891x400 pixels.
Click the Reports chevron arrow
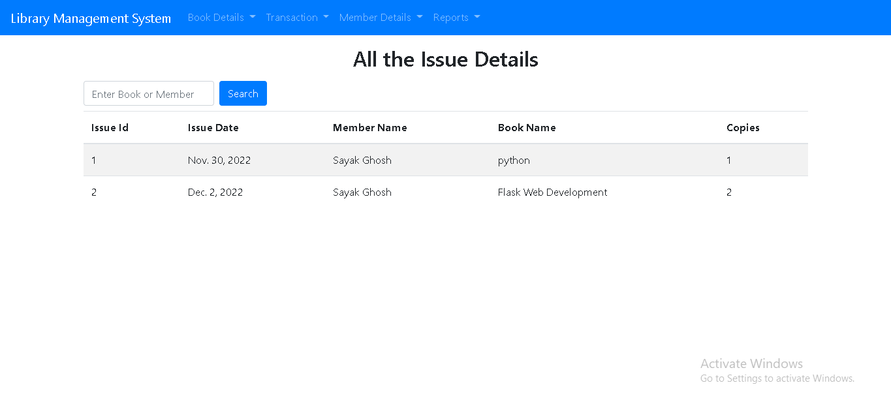click(x=477, y=18)
